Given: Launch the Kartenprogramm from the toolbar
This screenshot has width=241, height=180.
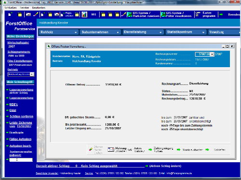Looking at the screenshot, I should 205,14.
